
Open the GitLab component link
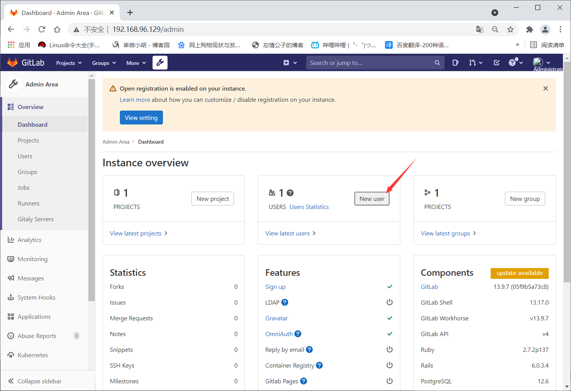point(429,287)
